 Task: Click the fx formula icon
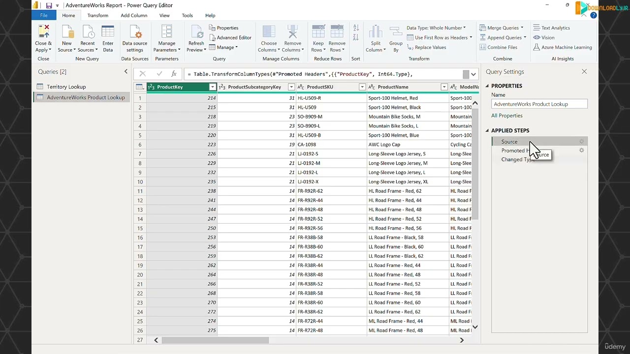[x=174, y=74]
